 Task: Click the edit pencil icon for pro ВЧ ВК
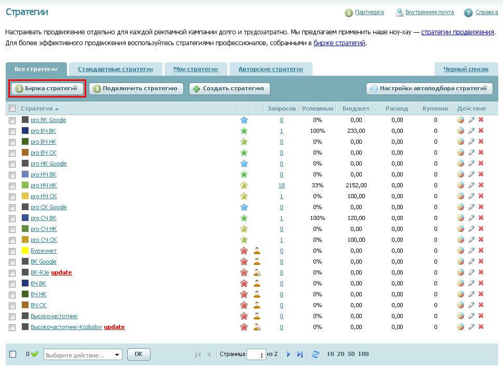click(x=471, y=131)
